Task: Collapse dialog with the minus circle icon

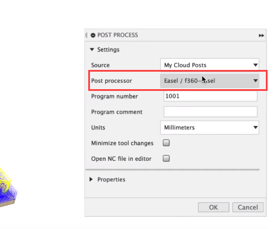Action: (93, 35)
